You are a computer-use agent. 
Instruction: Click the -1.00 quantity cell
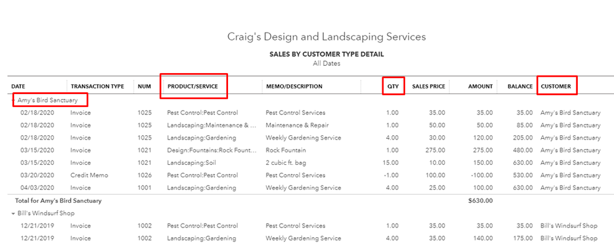pos(391,175)
